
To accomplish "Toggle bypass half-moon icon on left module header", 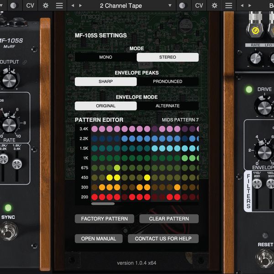I will point(13,5).
